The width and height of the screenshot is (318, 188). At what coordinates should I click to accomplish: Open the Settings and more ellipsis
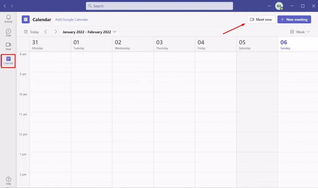[269, 6]
